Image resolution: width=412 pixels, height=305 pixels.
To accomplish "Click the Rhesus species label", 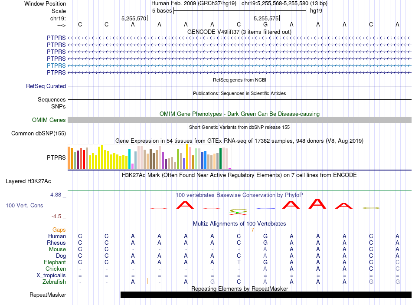I will coord(56,243).
